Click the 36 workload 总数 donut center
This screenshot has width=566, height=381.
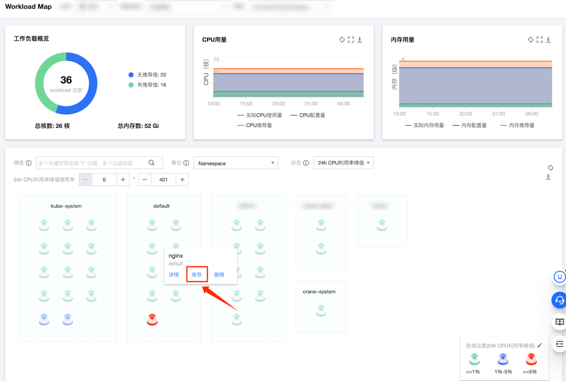coord(66,84)
